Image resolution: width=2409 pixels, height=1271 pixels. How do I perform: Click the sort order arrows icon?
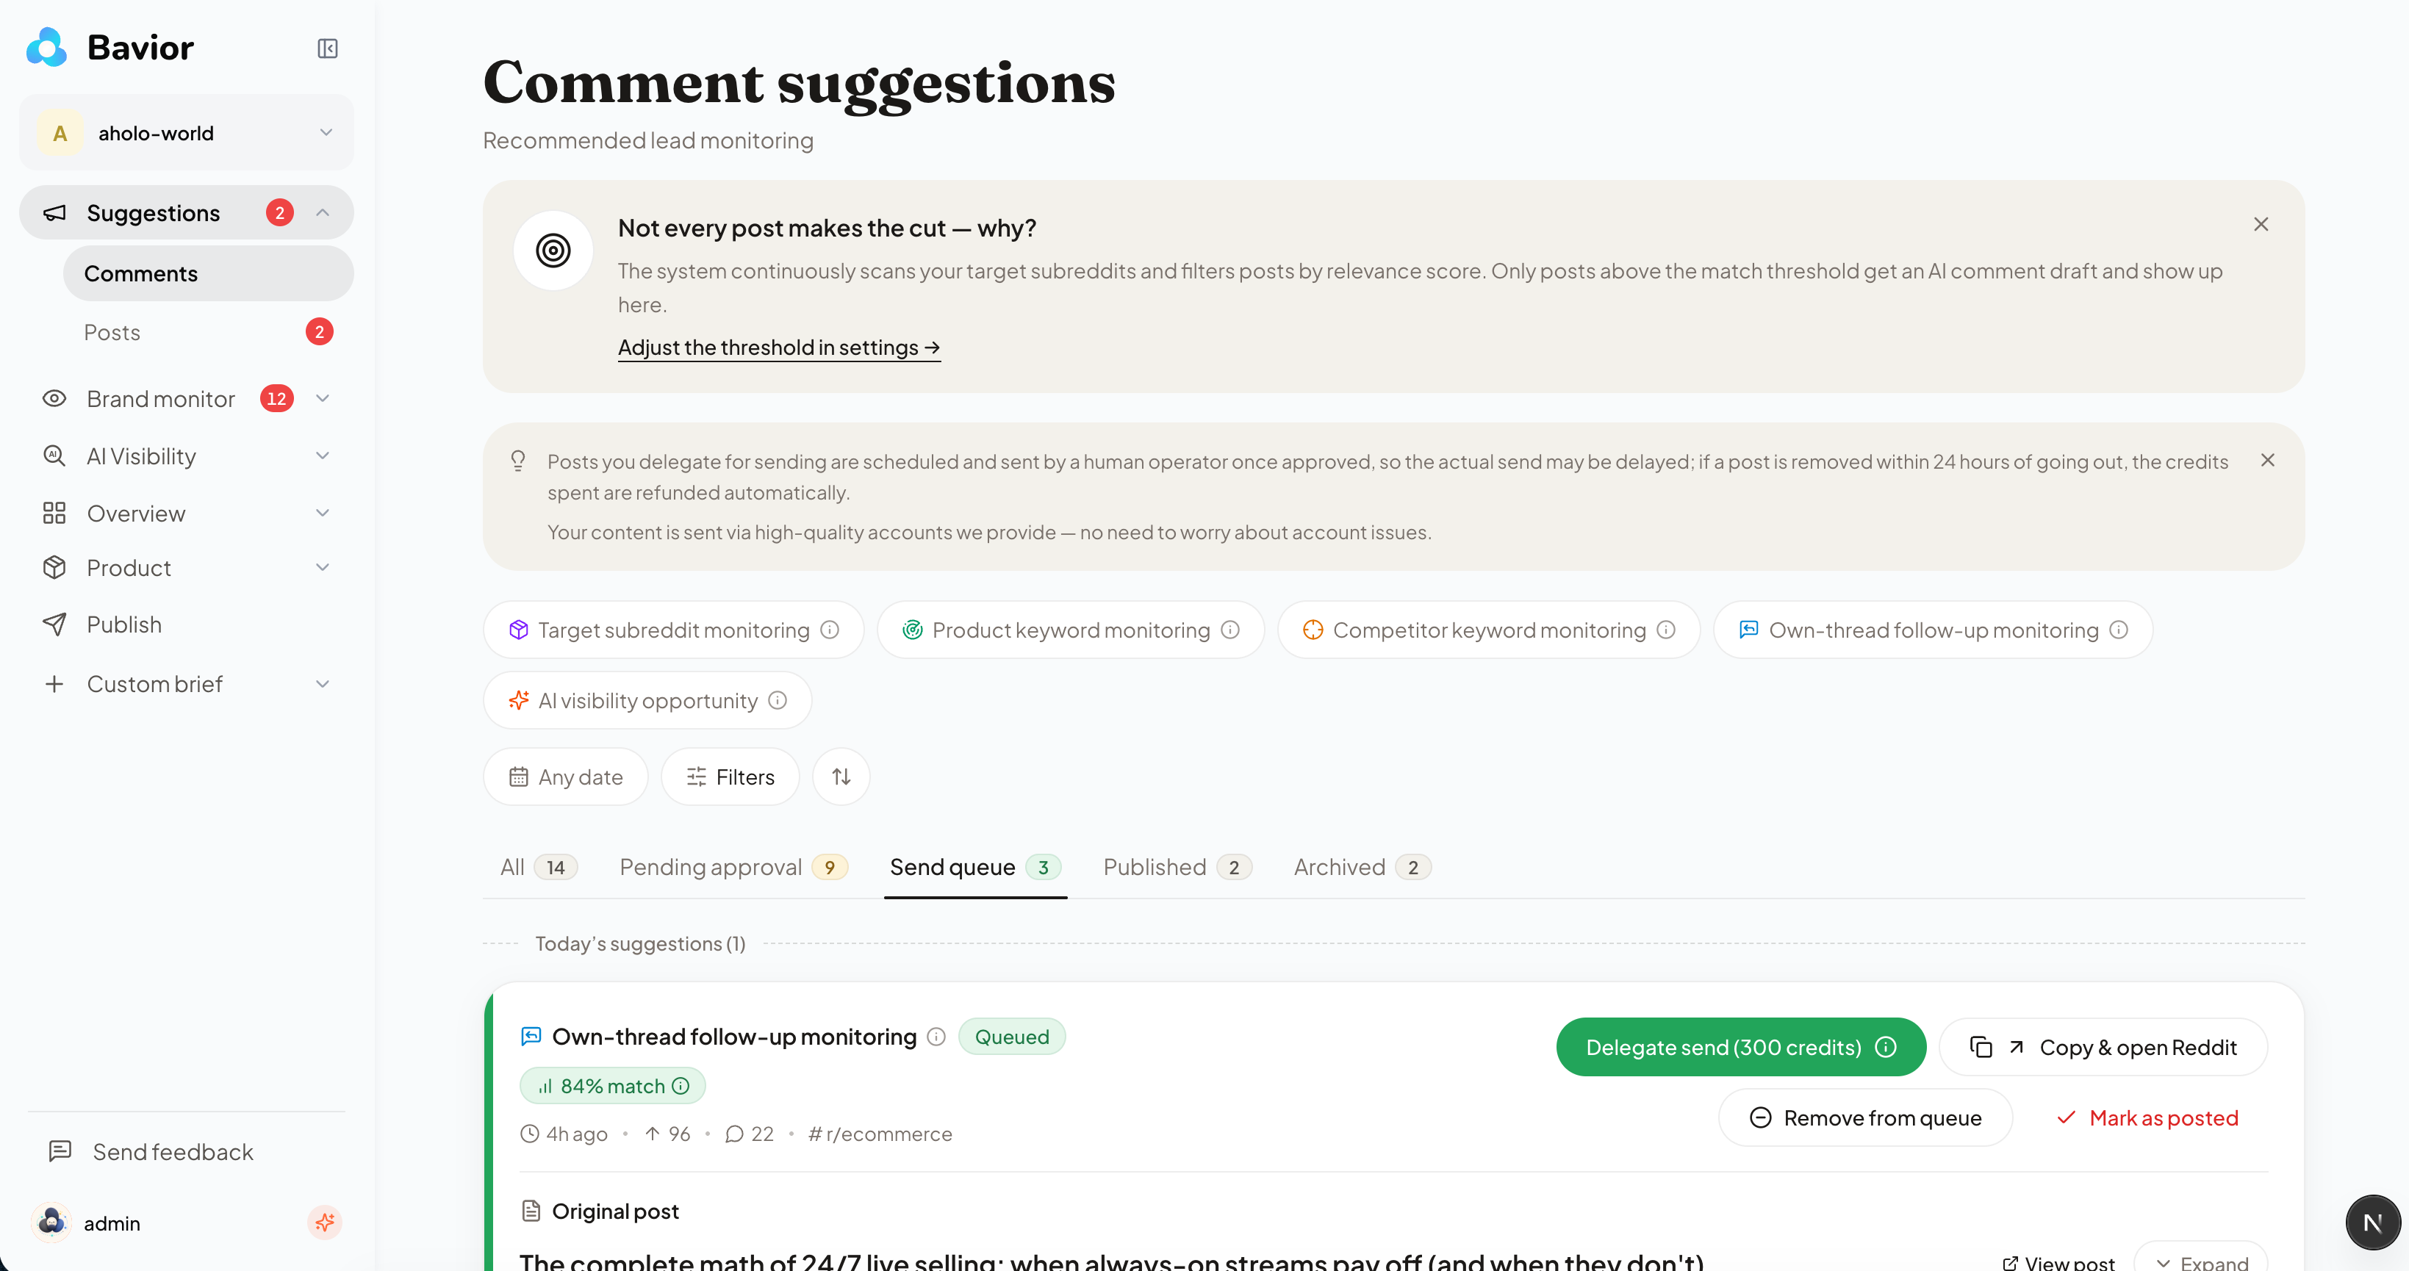tap(841, 777)
